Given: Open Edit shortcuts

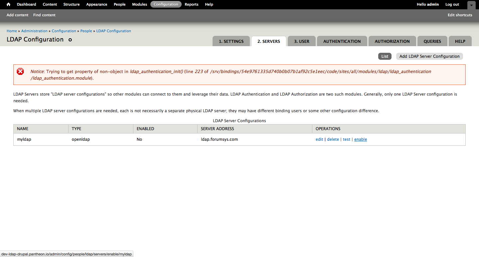Looking at the screenshot, I should click(460, 15).
